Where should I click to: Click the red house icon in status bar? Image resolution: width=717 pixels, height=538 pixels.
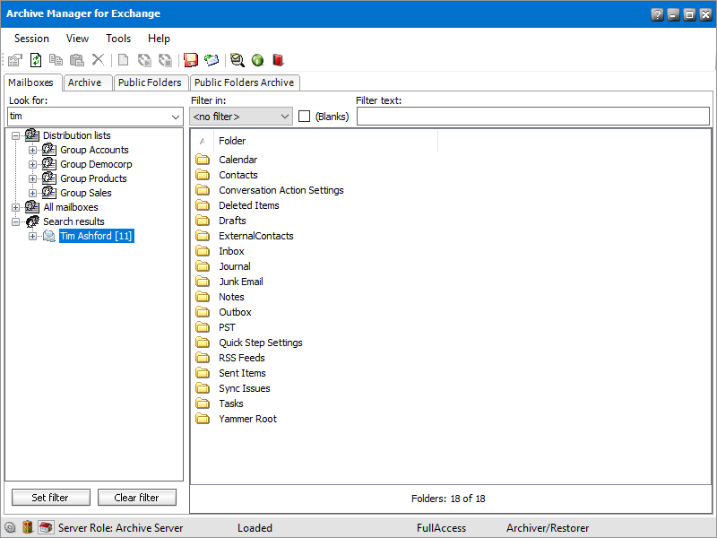[x=46, y=527]
